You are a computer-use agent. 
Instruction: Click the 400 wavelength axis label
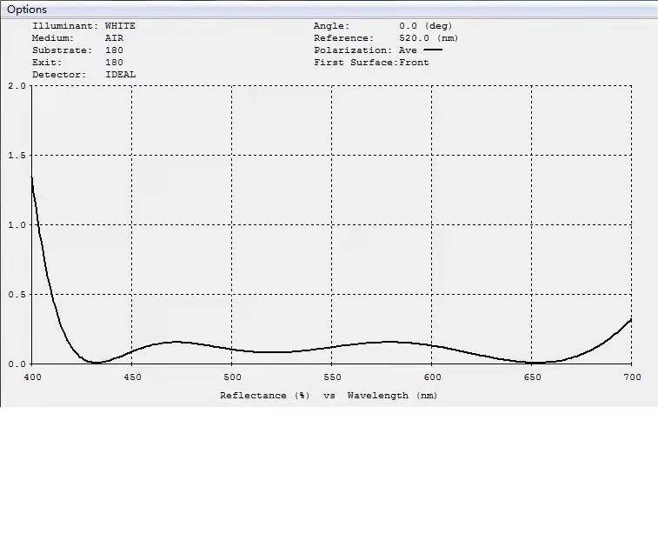pos(32,377)
